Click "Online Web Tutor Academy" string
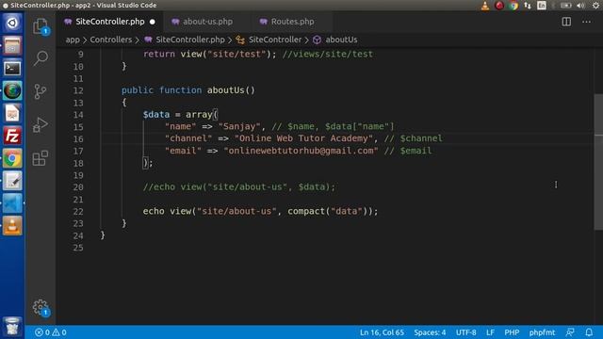603x339 pixels. [x=303, y=138]
